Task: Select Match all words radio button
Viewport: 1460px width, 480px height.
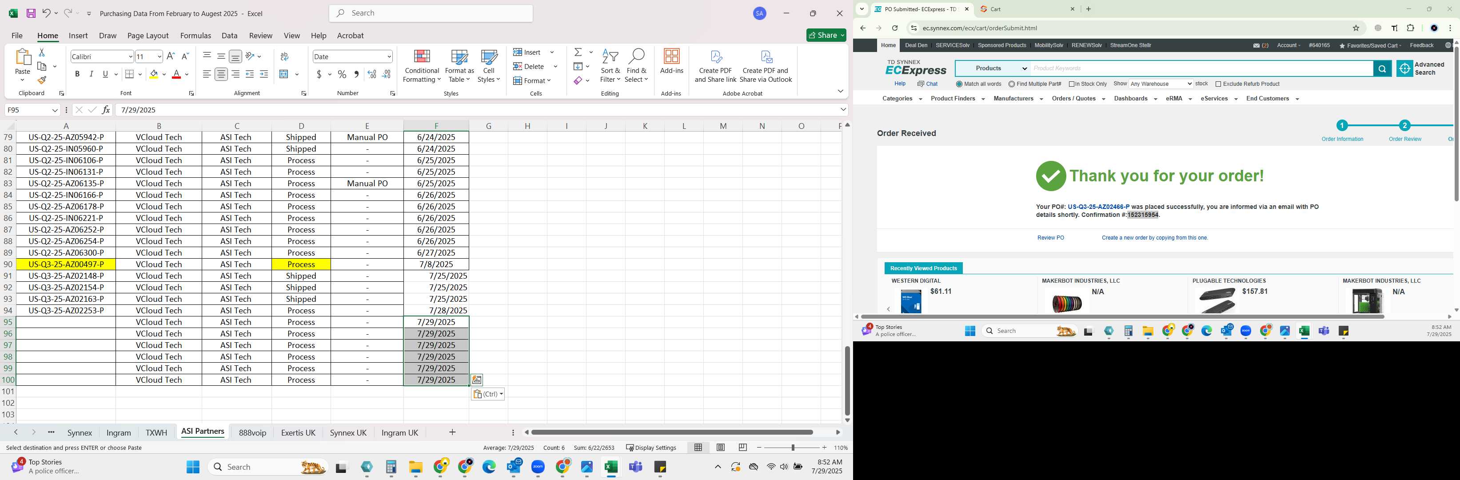Action: (959, 84)
